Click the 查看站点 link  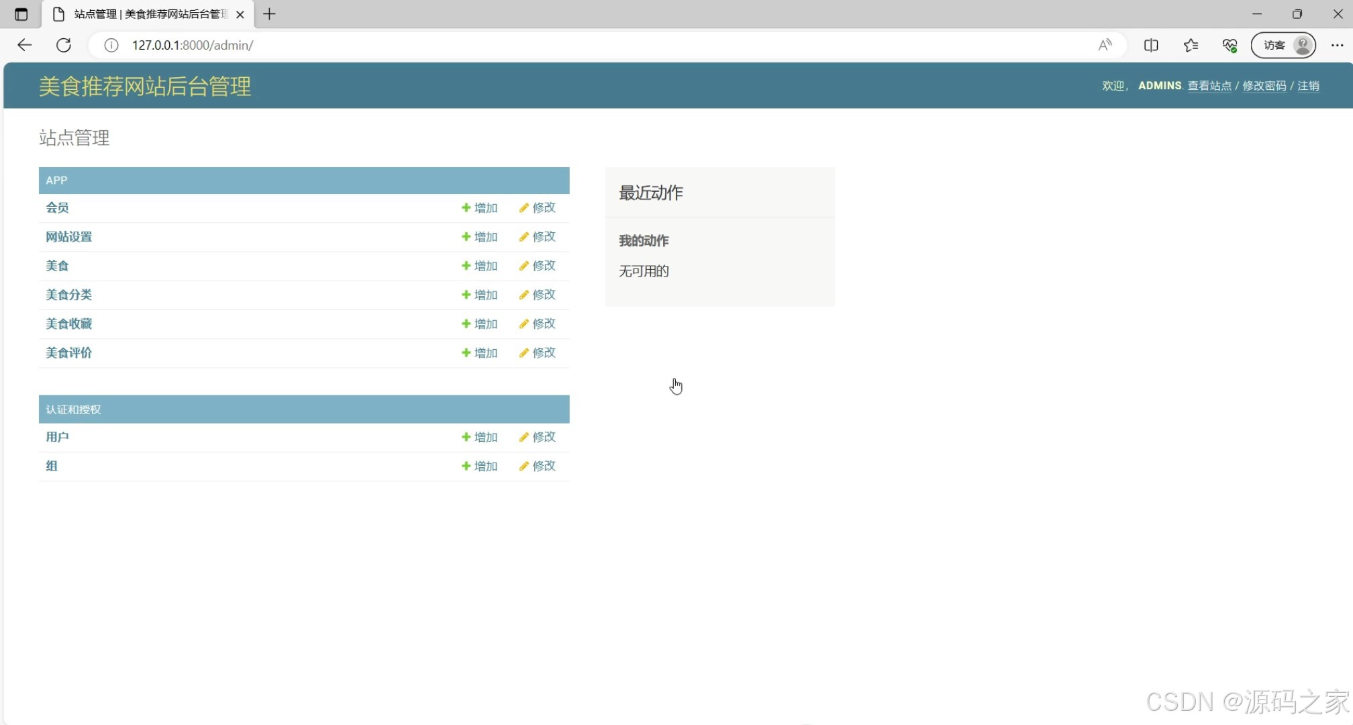(1209, 86)
